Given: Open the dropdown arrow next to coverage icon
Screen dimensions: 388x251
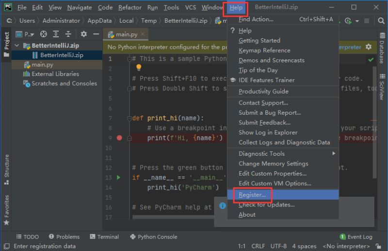Looking at the screenshot, I should [357, 21].
